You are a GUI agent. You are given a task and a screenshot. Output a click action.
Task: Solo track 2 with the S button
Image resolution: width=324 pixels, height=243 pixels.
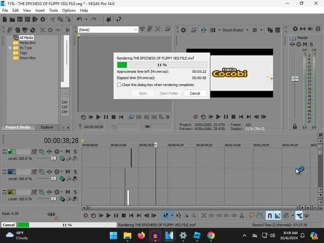[75, 172]
